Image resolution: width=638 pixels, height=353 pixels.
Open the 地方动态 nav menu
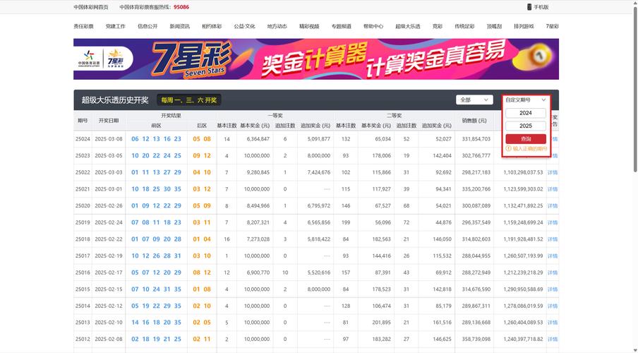277,26
